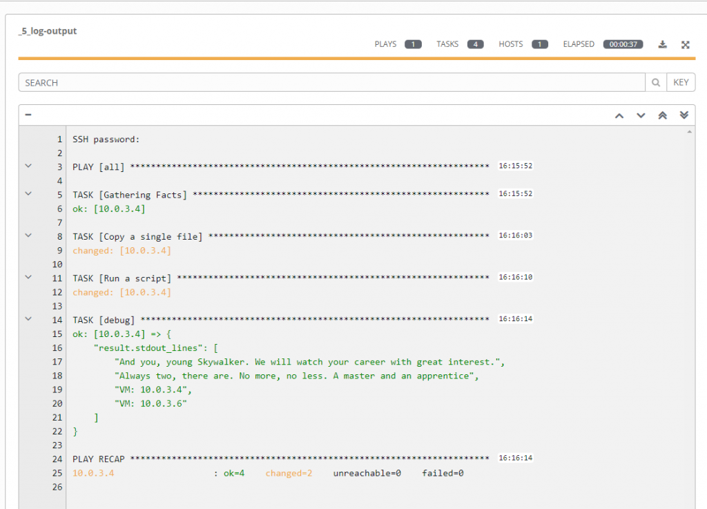
Task: Click recap value failed=0
Action: coord(443,473)
